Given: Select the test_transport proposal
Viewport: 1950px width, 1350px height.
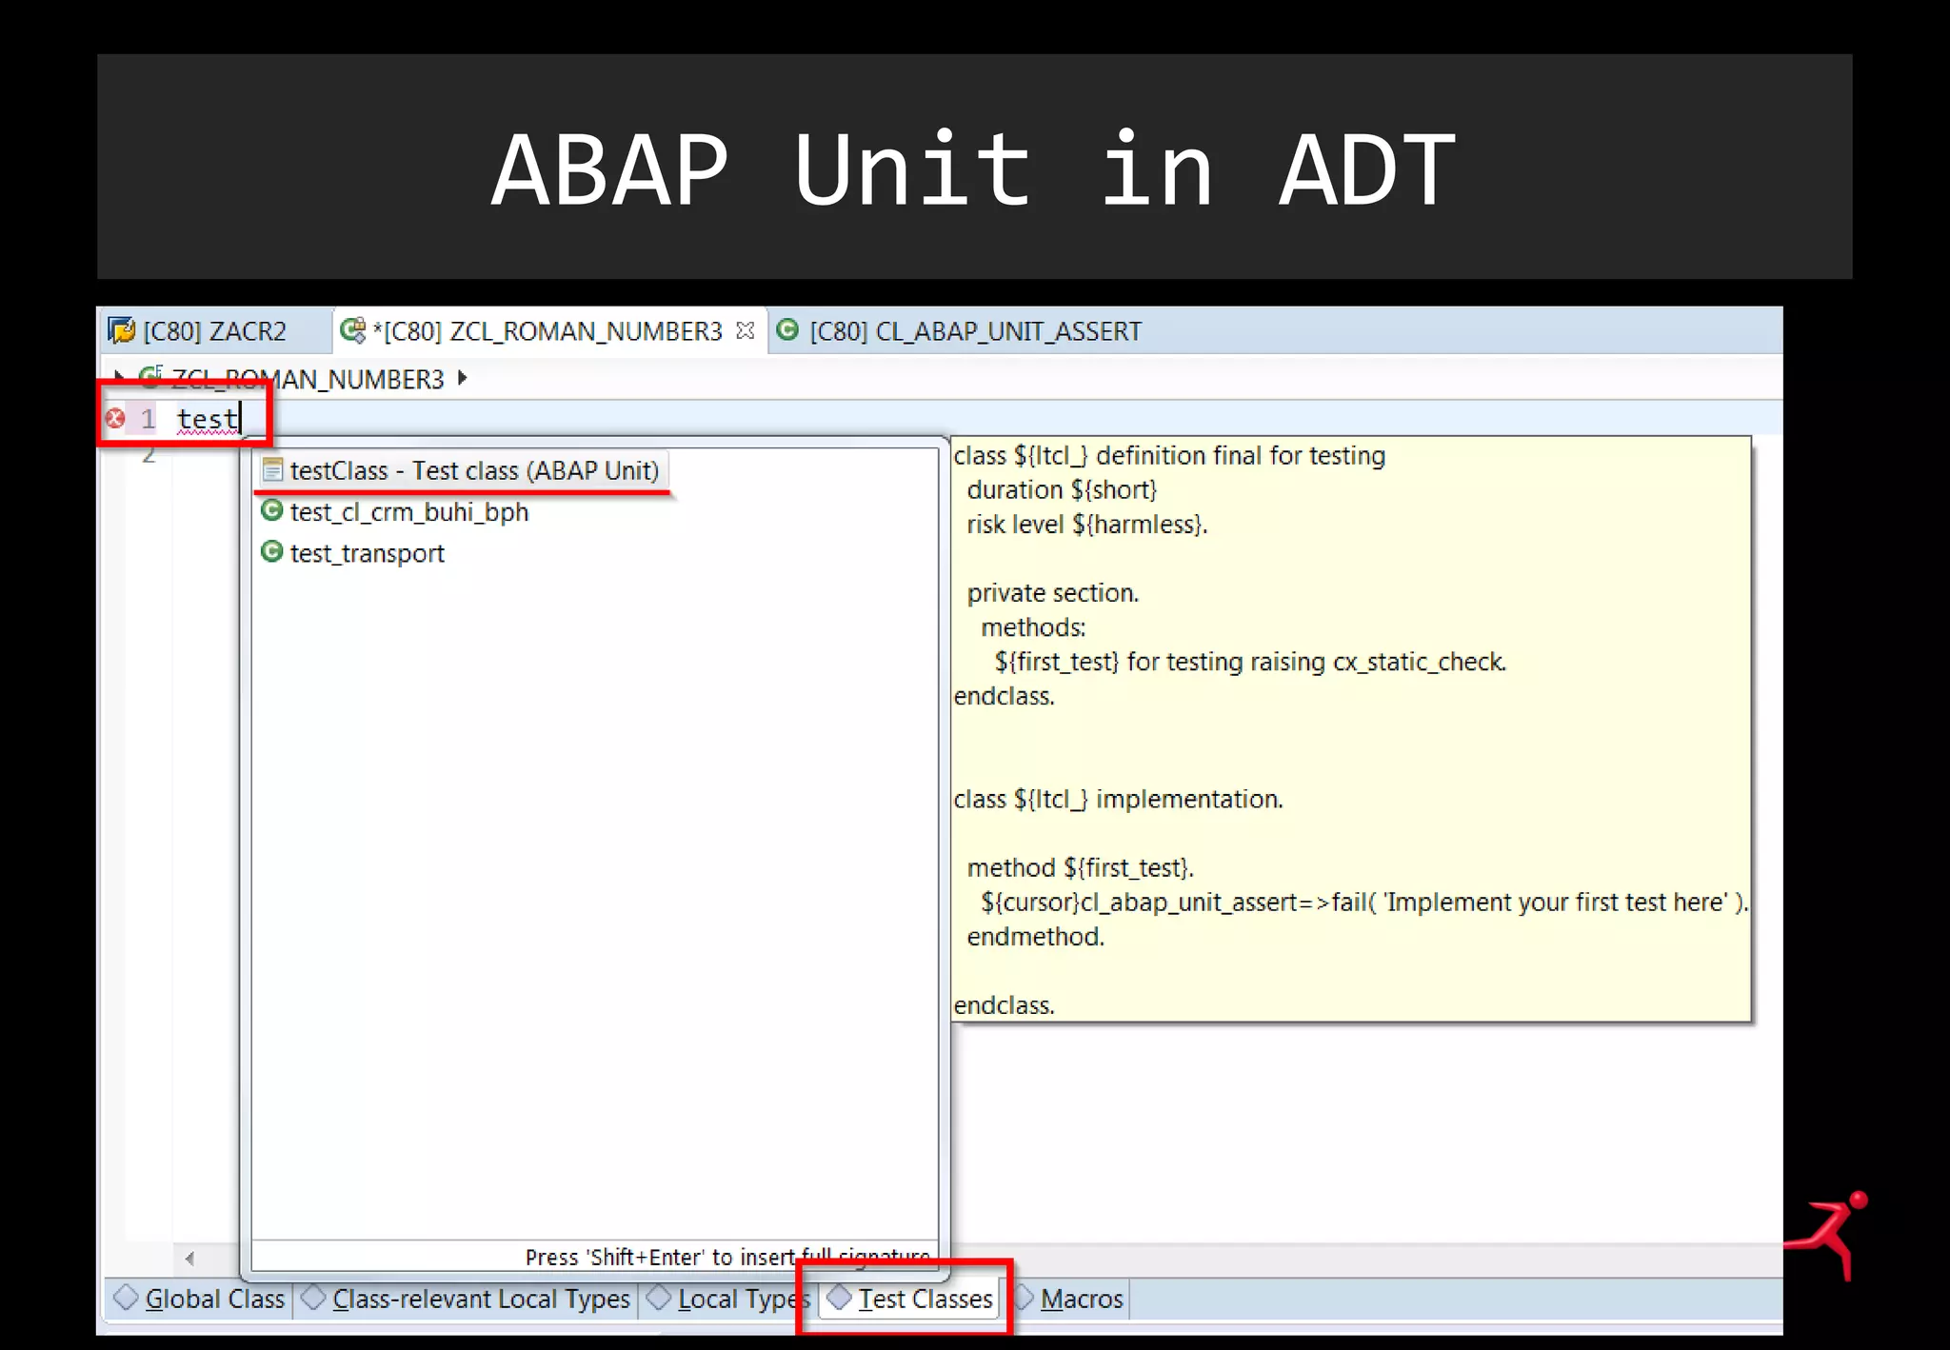Looking at the screenshot, I should coord(368,553).
